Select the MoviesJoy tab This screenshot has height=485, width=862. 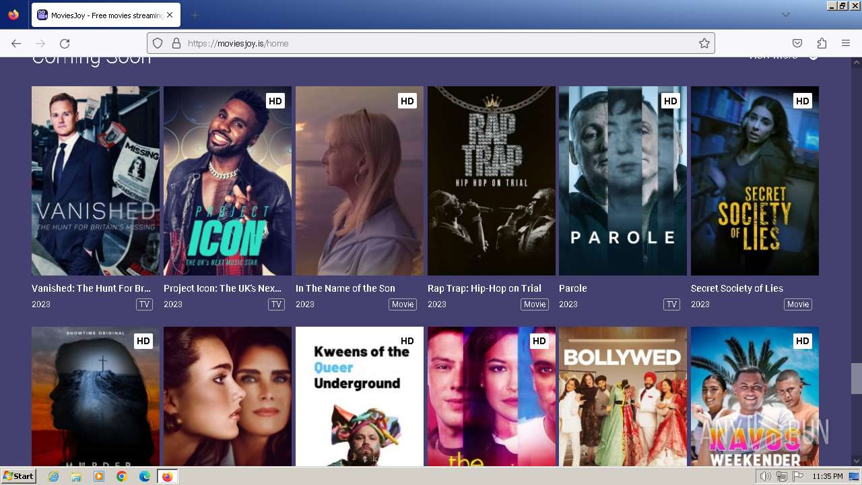coord(106,15)
